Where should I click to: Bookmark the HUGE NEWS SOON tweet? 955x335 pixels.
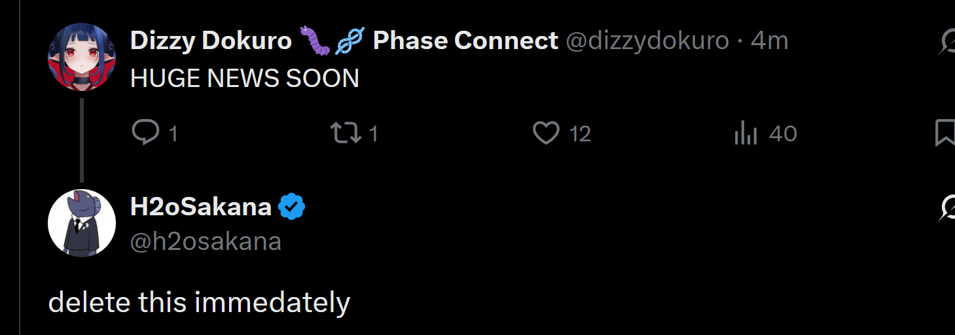[x=945, y=133]
